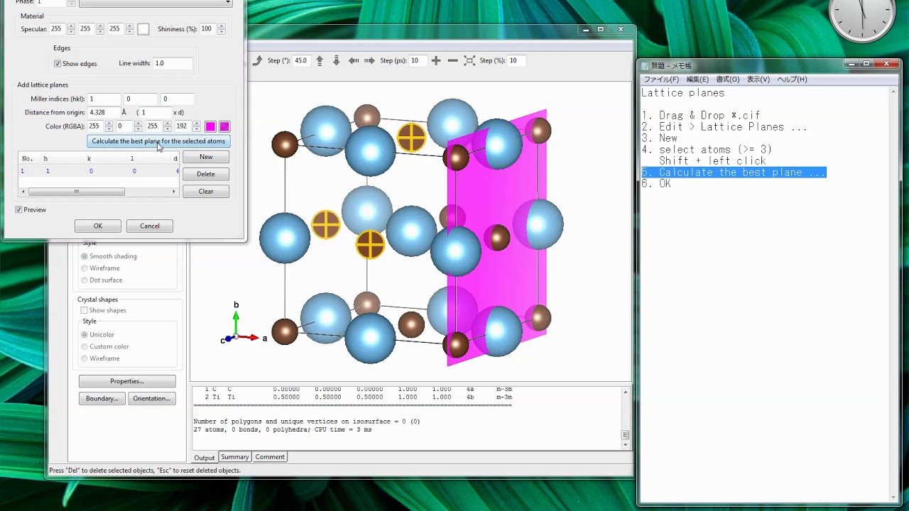
Task: Click the rotation Step degrees field 45.0
Action: [302, 61]
